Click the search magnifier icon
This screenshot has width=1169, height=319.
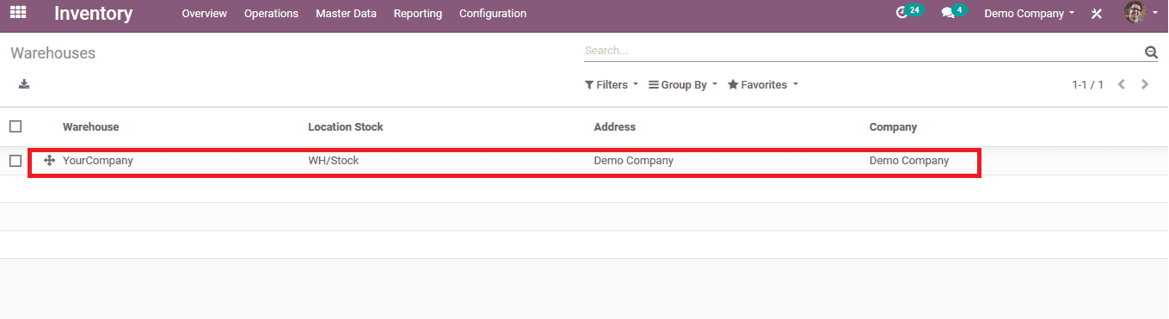click(1151, 52)
